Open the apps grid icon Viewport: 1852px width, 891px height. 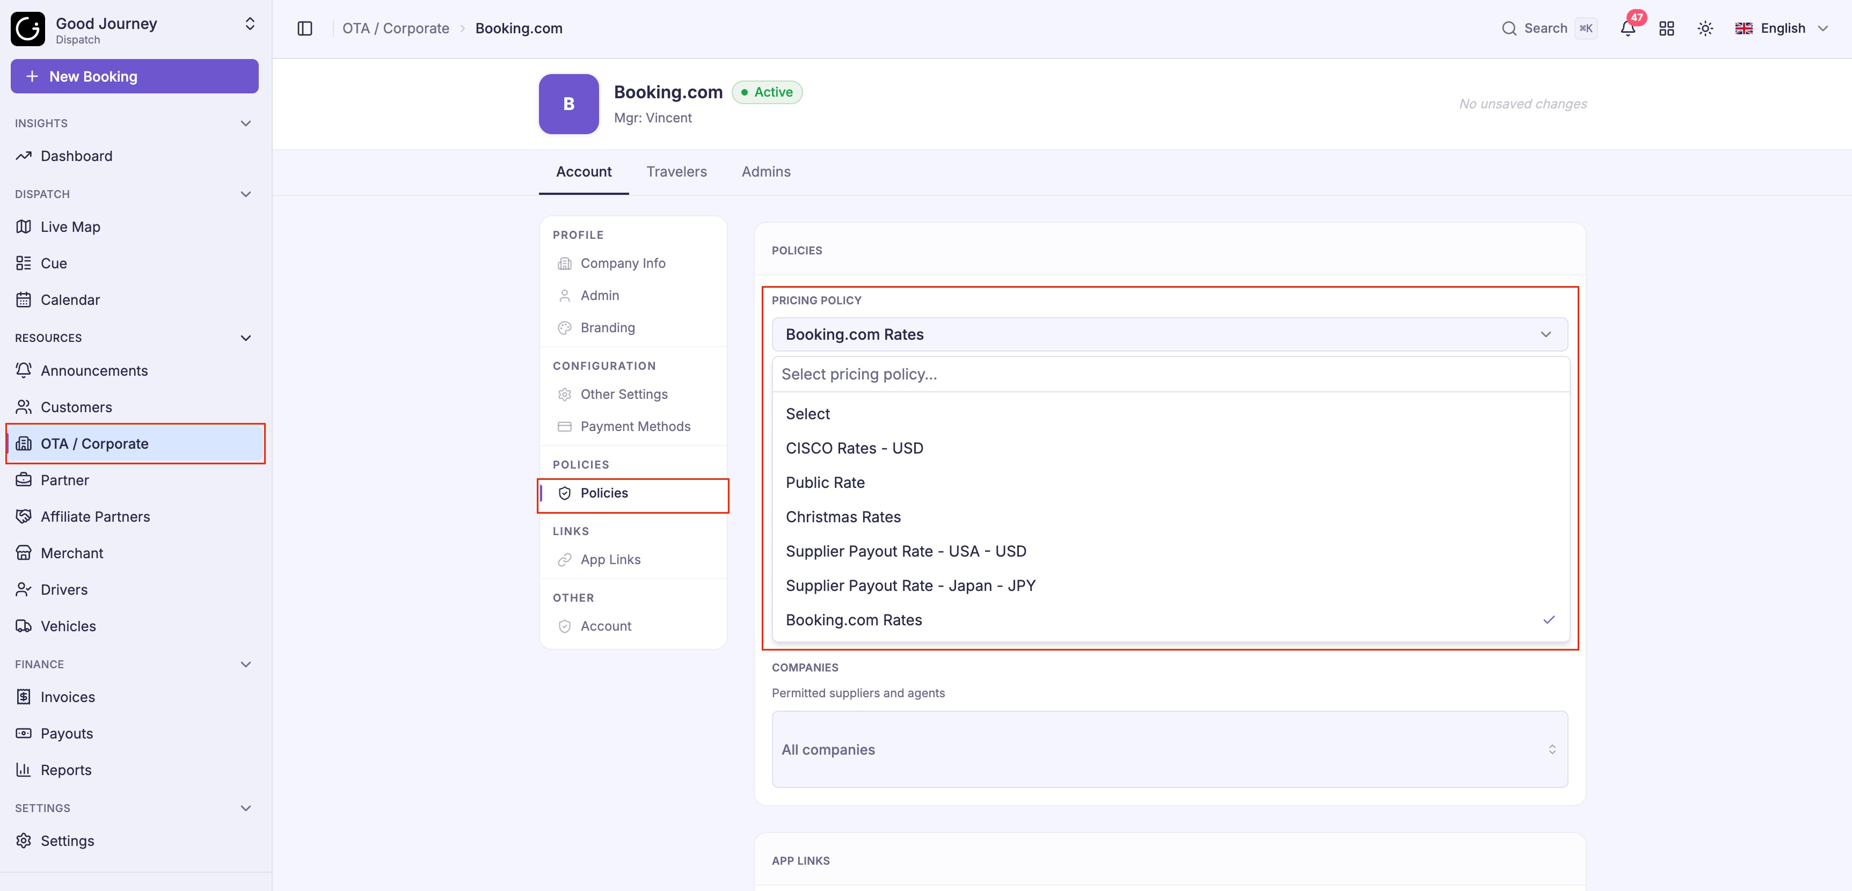(1666, 28)
